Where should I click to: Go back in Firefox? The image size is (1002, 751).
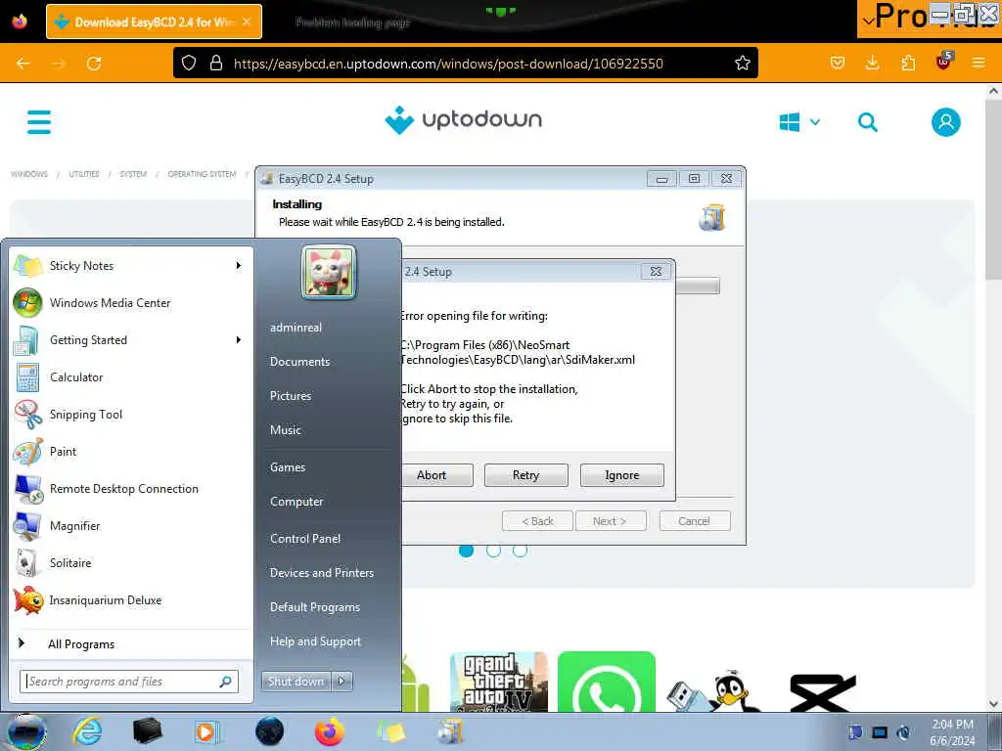23,64
